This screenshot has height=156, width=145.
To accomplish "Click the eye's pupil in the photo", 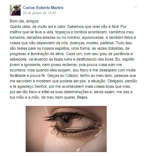I will 66,120.
